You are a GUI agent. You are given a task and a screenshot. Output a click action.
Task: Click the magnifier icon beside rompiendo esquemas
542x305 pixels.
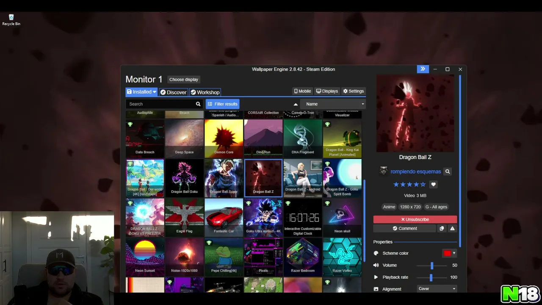[447, 172]
